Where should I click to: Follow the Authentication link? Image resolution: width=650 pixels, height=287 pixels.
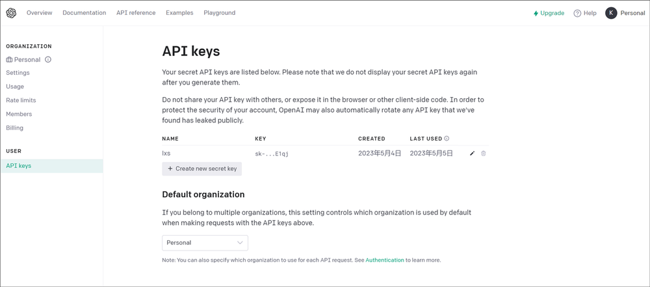(x=384, y=260)
